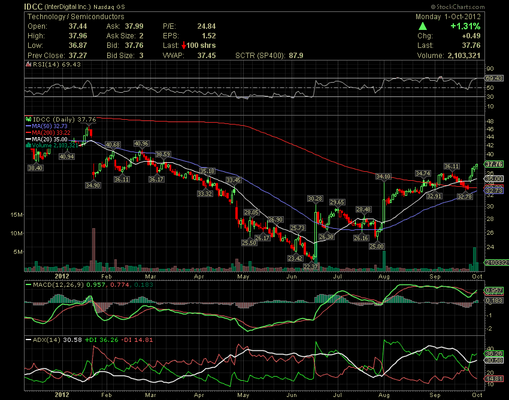
Task: Click the -DI 14.81 legend text
Action: (x=137, y=340)
